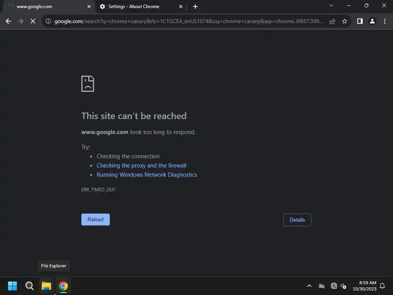393x295 pixels.
Task: Open clock showing 8:59 AM
Action: pyautogui.click(x=365, y=286)
